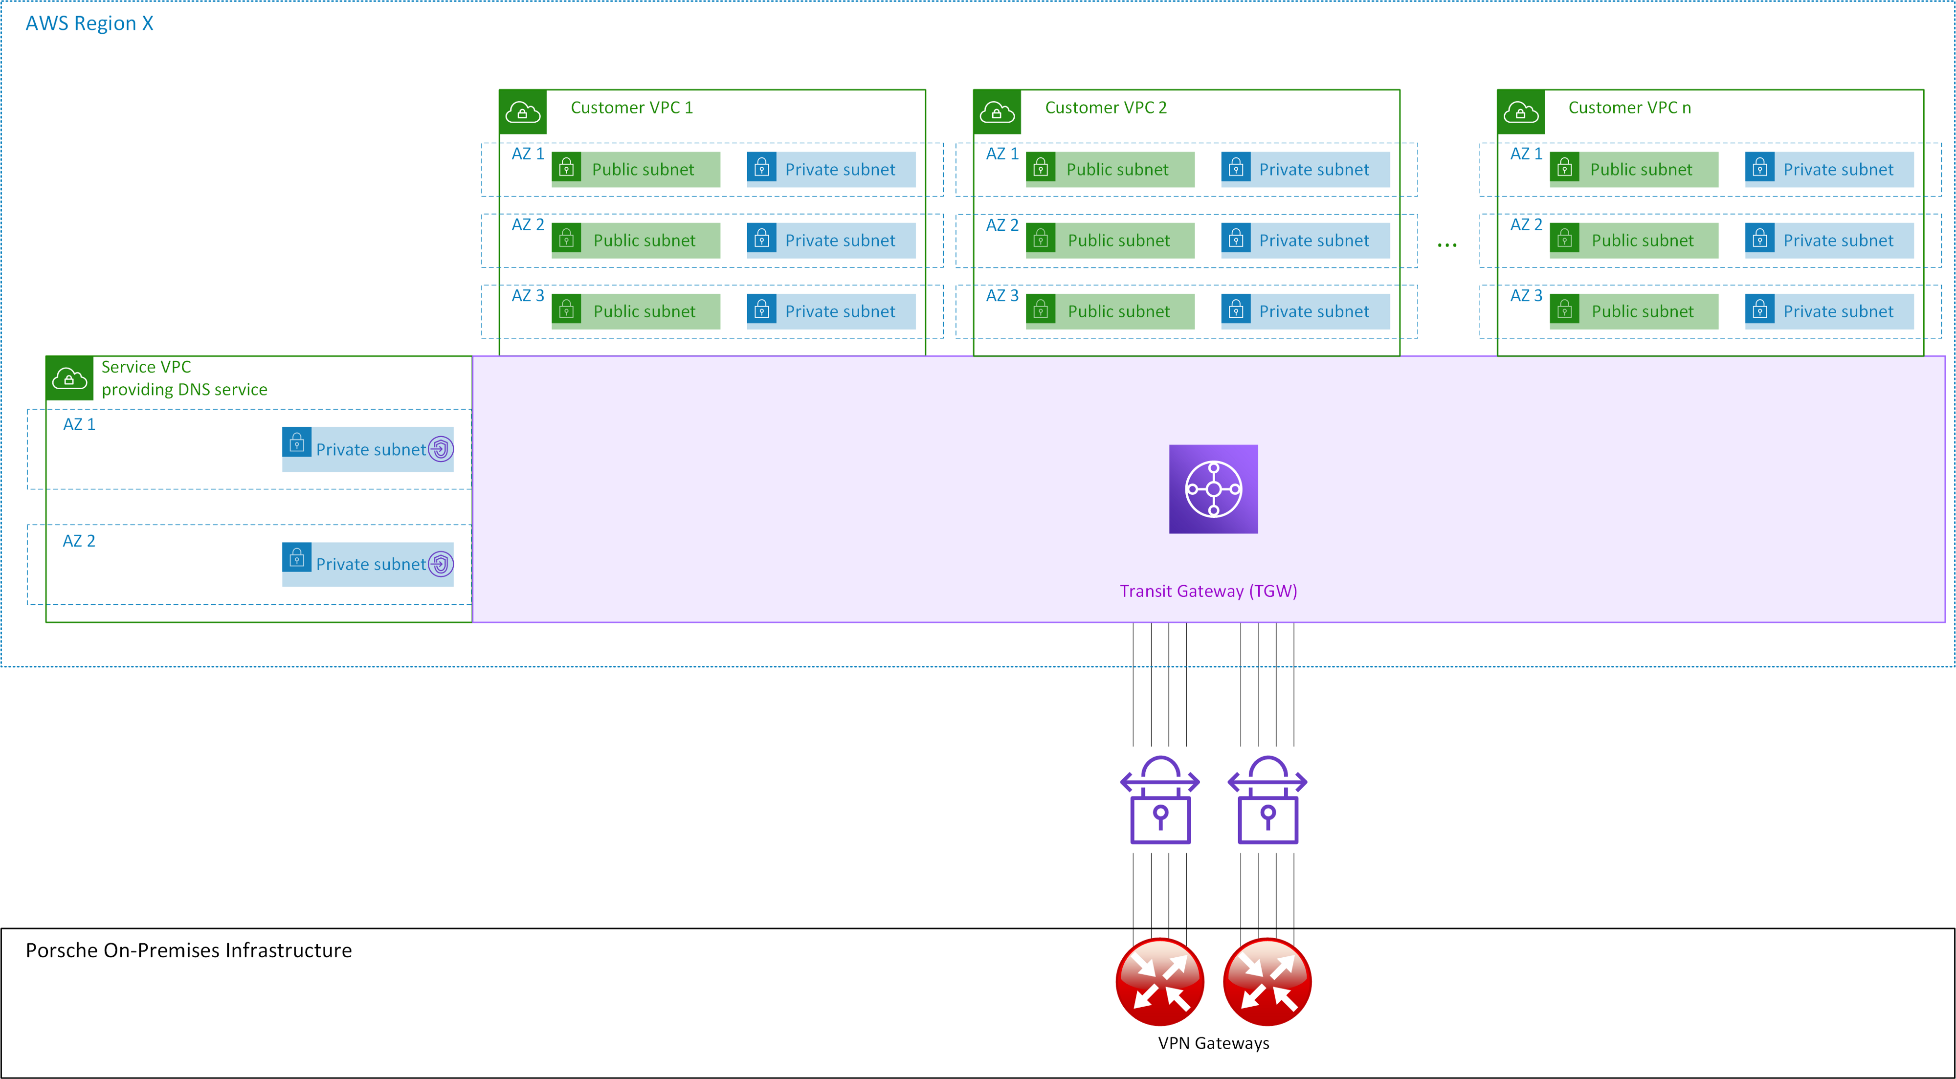Toggle the lock icon on Customer VPC 1 public subnet

pyautogui.click(x=566, y=169)
